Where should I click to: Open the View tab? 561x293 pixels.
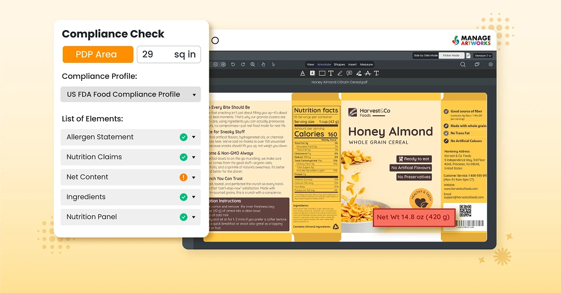[x=311, y=65]
